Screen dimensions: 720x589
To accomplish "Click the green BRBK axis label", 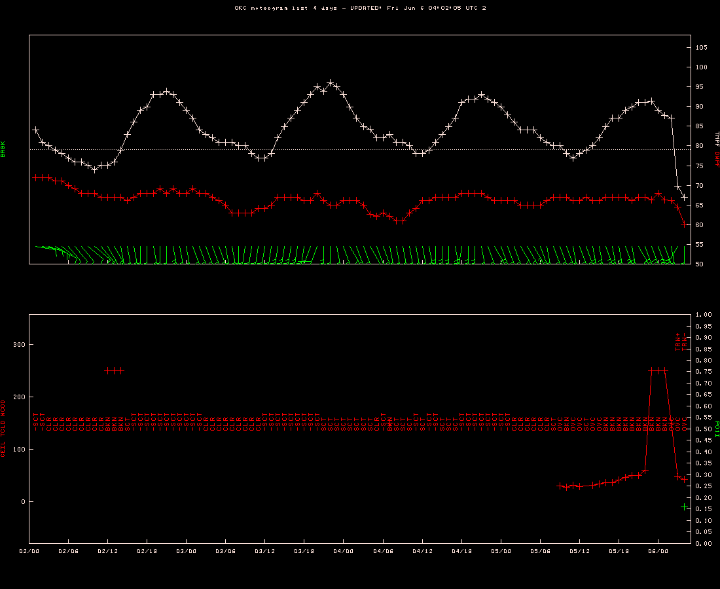I will [3, 149].
